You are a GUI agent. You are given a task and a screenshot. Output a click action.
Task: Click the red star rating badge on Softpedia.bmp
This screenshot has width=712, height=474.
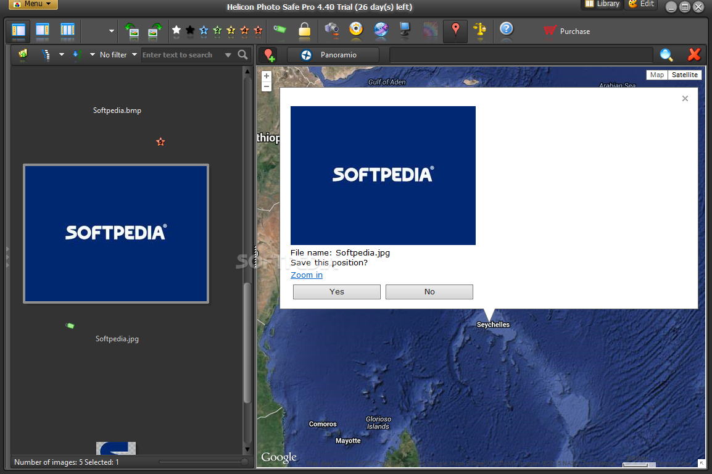click(160, 142)
